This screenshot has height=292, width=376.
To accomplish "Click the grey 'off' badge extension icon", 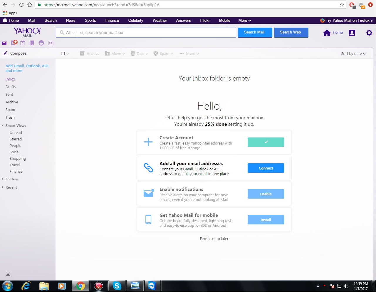I will [362, 5].
